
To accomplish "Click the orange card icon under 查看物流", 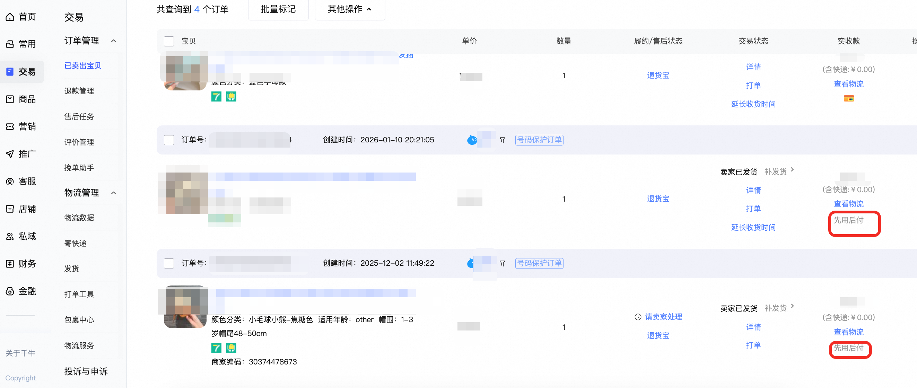I will click(x=849, y=98).
